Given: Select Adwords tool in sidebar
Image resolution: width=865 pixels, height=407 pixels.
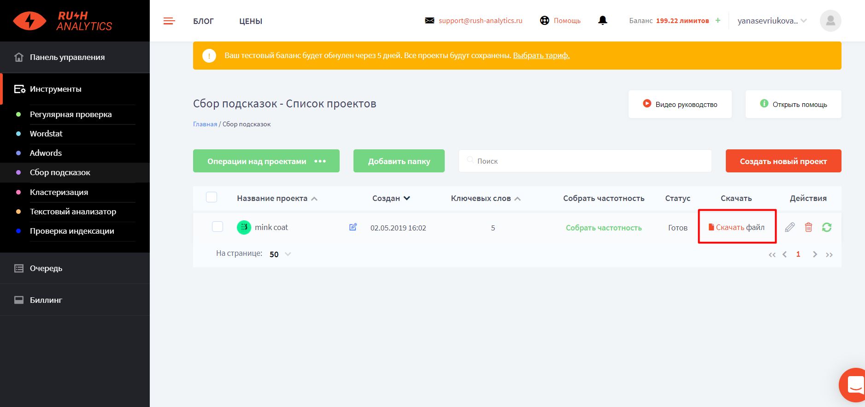Looking at the screenshot, I should [x=46, y=153].
